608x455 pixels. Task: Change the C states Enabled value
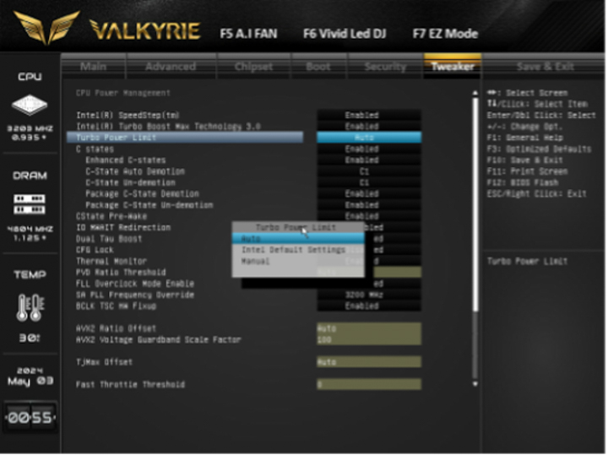[x=369, y=149]
